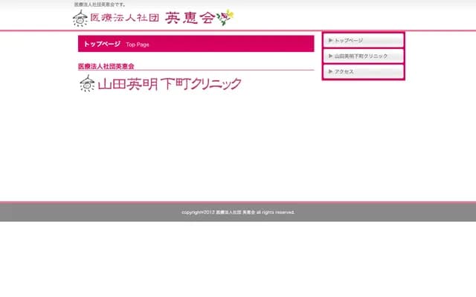Open 山田英明下町クリニック from the sidebar menu
476x297 pixels.
coord(361,56)
